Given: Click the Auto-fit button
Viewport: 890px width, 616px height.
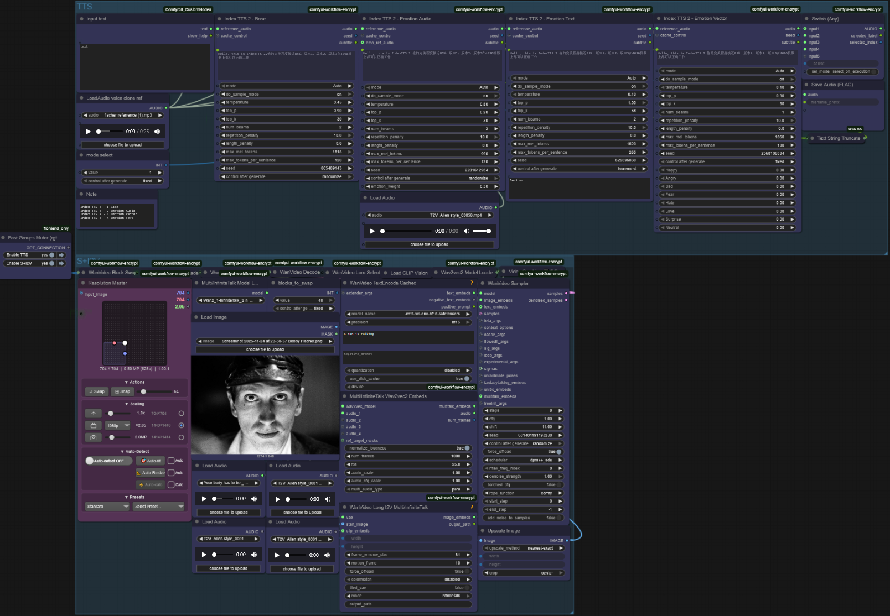Looking at the screenshot, I should pyautogui.click(x=151, y=461).
